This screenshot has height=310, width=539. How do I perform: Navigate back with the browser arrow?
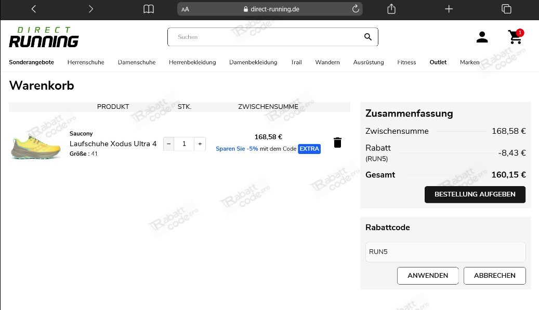click(x=33, y=9)
